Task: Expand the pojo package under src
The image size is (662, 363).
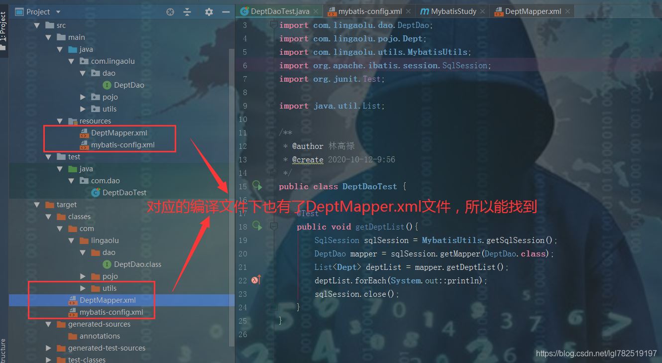Action: pyautogui.click(x=83, y=97)
